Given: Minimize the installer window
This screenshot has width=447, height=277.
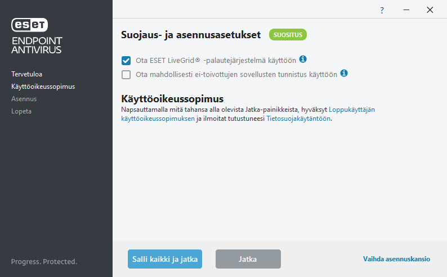Looking at the screenshot, I should (406, 10).
